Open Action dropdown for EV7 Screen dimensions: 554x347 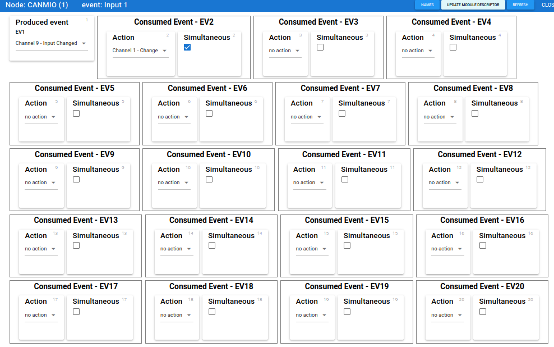(306, 117)
